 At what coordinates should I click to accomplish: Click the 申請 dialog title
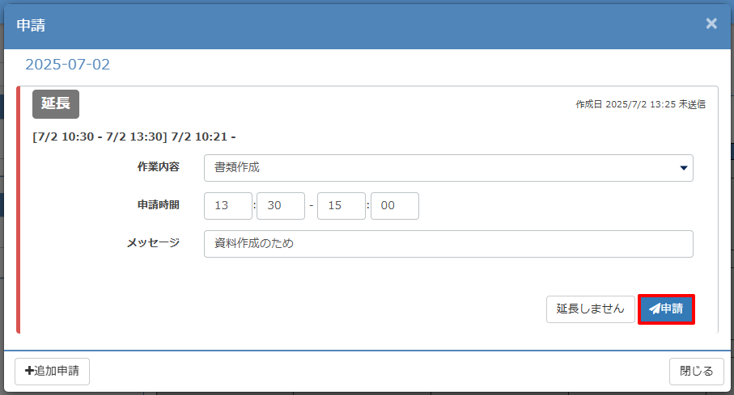point(31,25)
